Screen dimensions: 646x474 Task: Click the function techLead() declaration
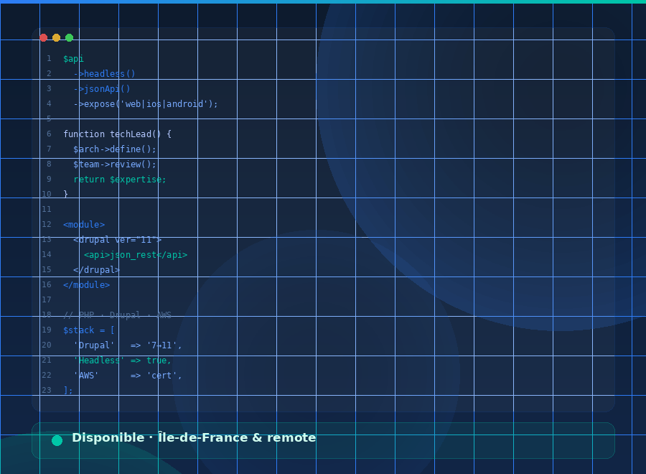click(117, 134)
